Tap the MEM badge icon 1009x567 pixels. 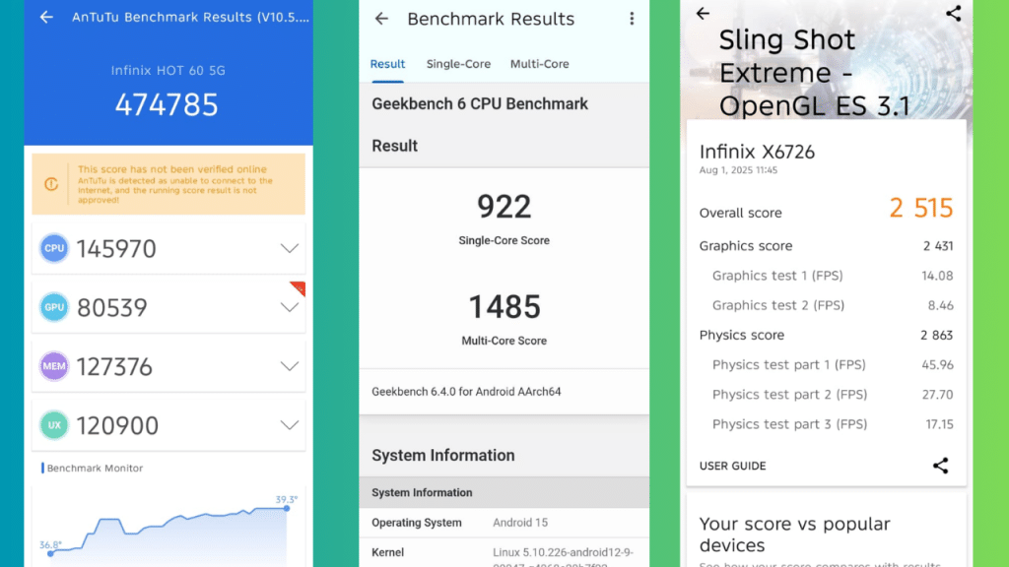54,366
